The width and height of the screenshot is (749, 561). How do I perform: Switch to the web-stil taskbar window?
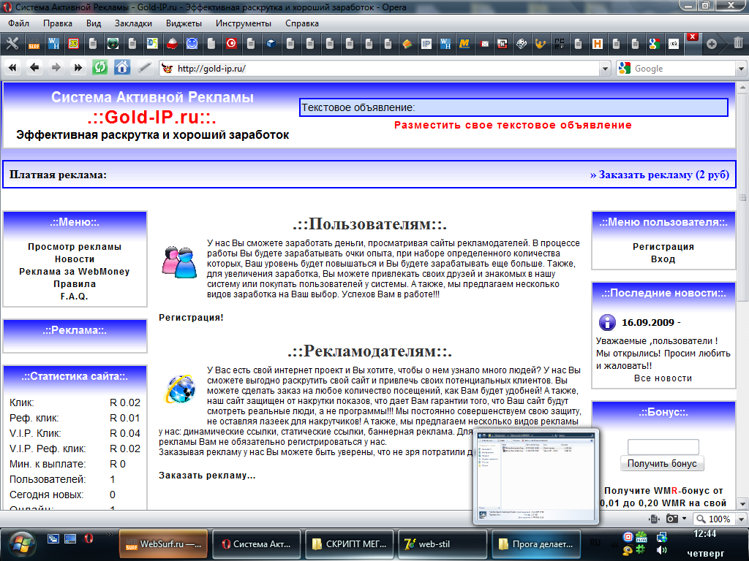click(x=443, y=543)
